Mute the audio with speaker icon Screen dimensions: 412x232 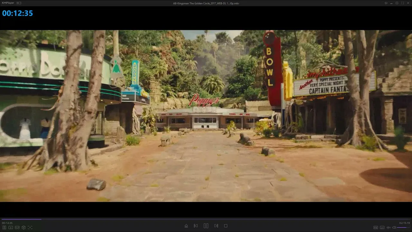(394, 227)
